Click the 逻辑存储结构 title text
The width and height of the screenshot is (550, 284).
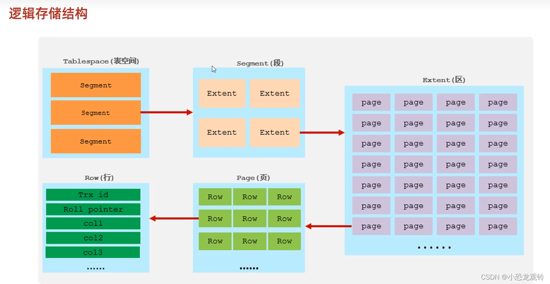point(48,14)
